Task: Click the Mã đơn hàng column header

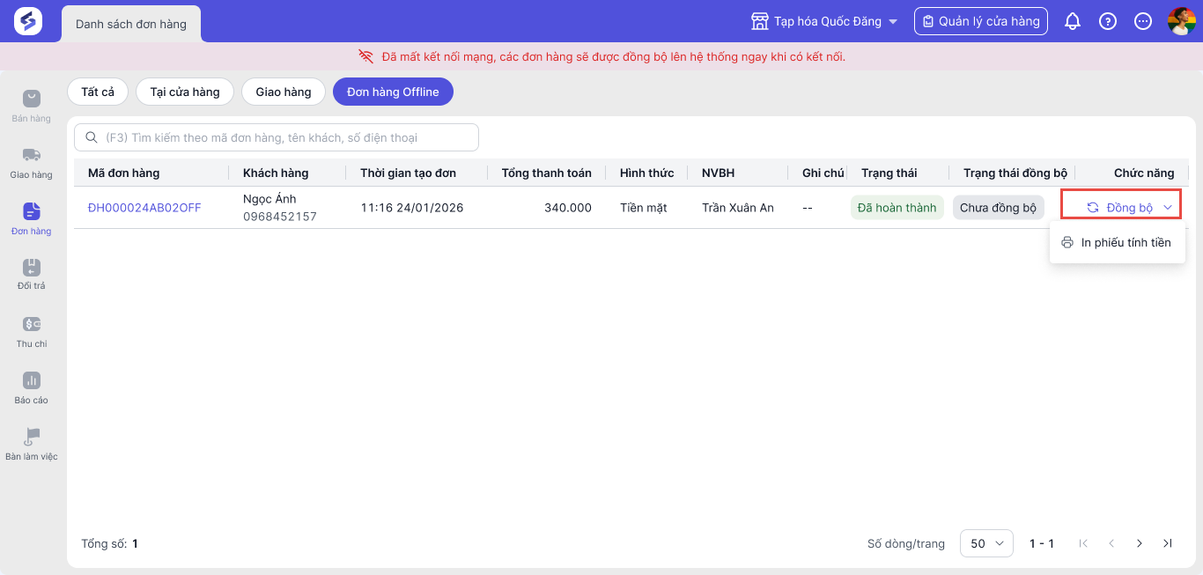Action: click(124, 173)
